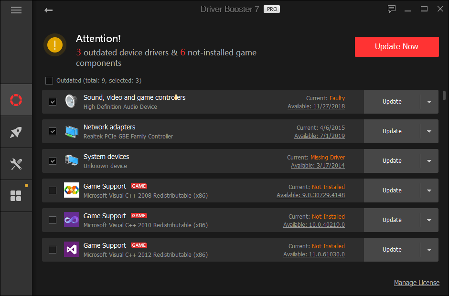Click the 'Network adapters' row title

[109, 127]
